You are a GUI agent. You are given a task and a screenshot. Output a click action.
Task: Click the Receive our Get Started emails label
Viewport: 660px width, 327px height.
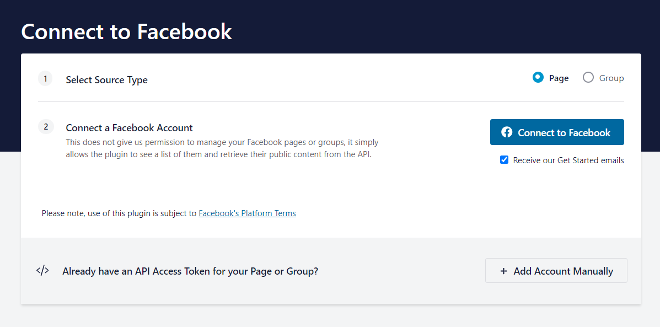568,160
